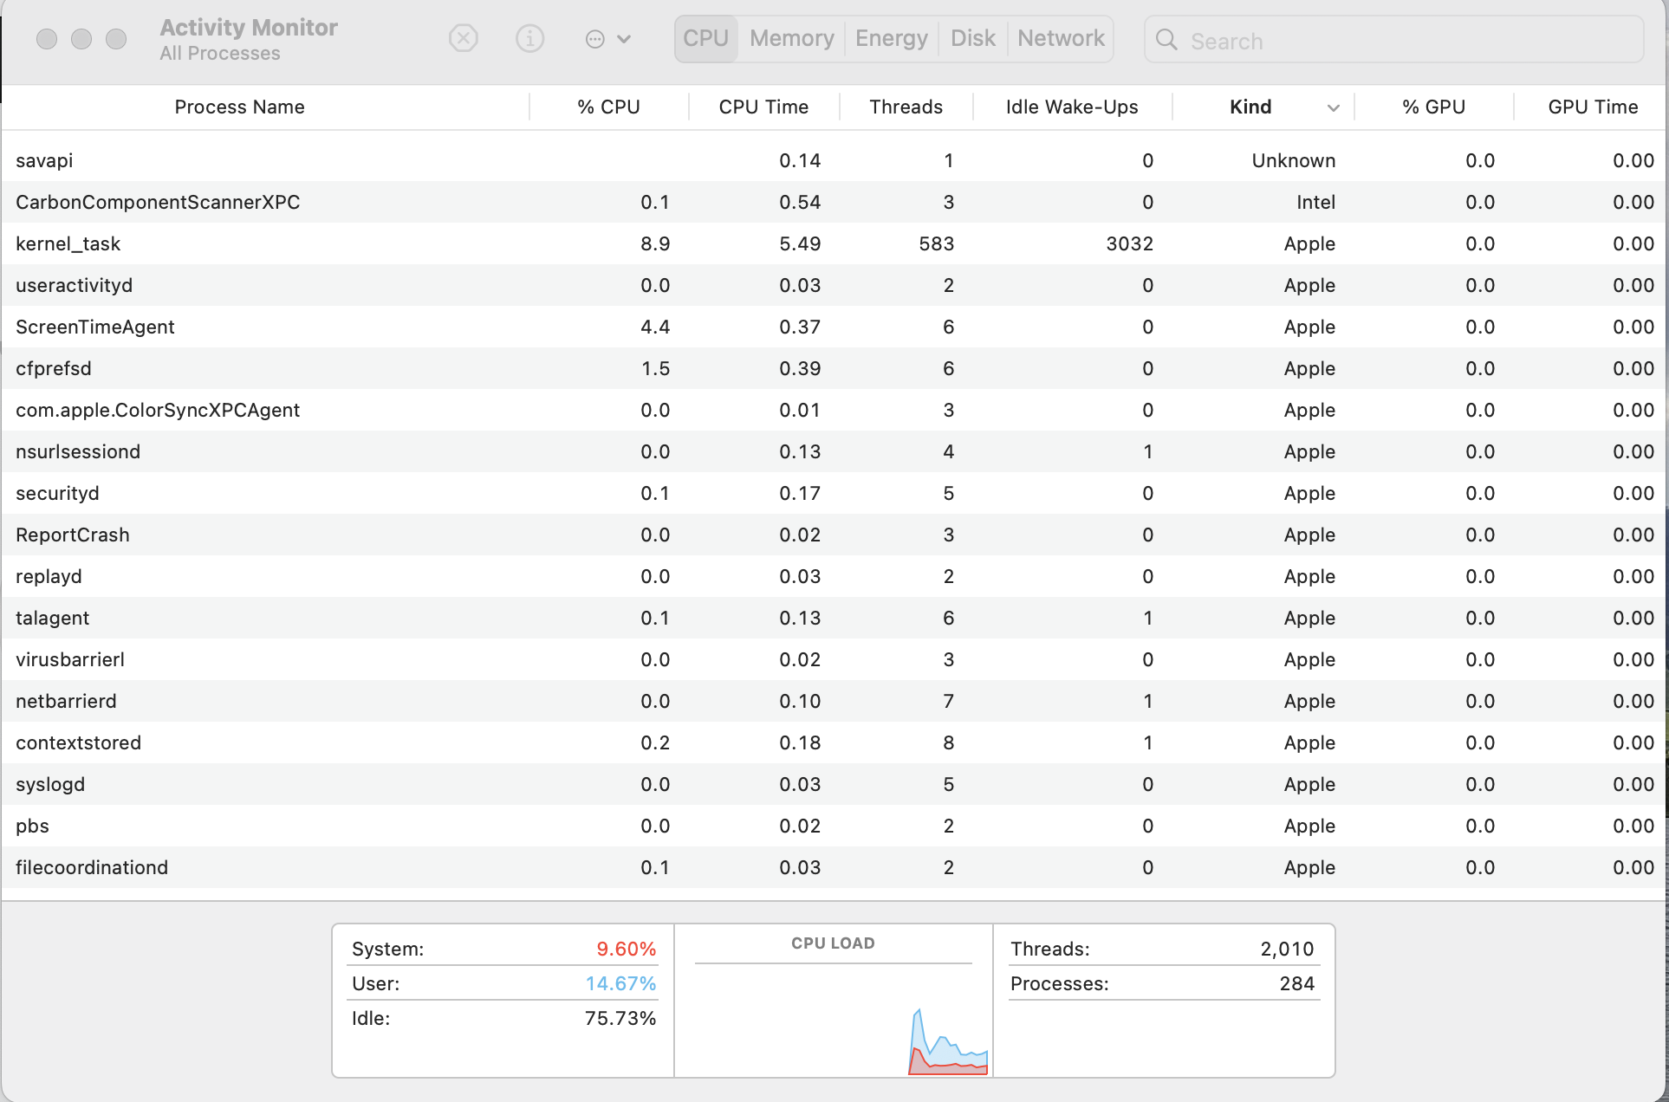Sort by the Process Name header

tap(239, 107)
